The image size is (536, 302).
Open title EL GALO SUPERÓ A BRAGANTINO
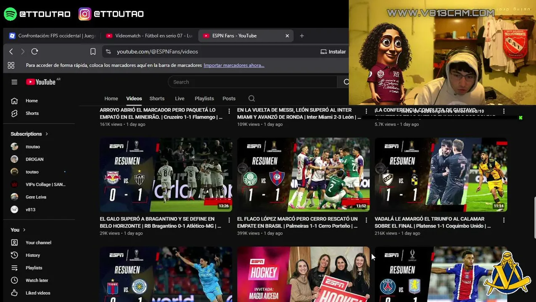point(161,222)
